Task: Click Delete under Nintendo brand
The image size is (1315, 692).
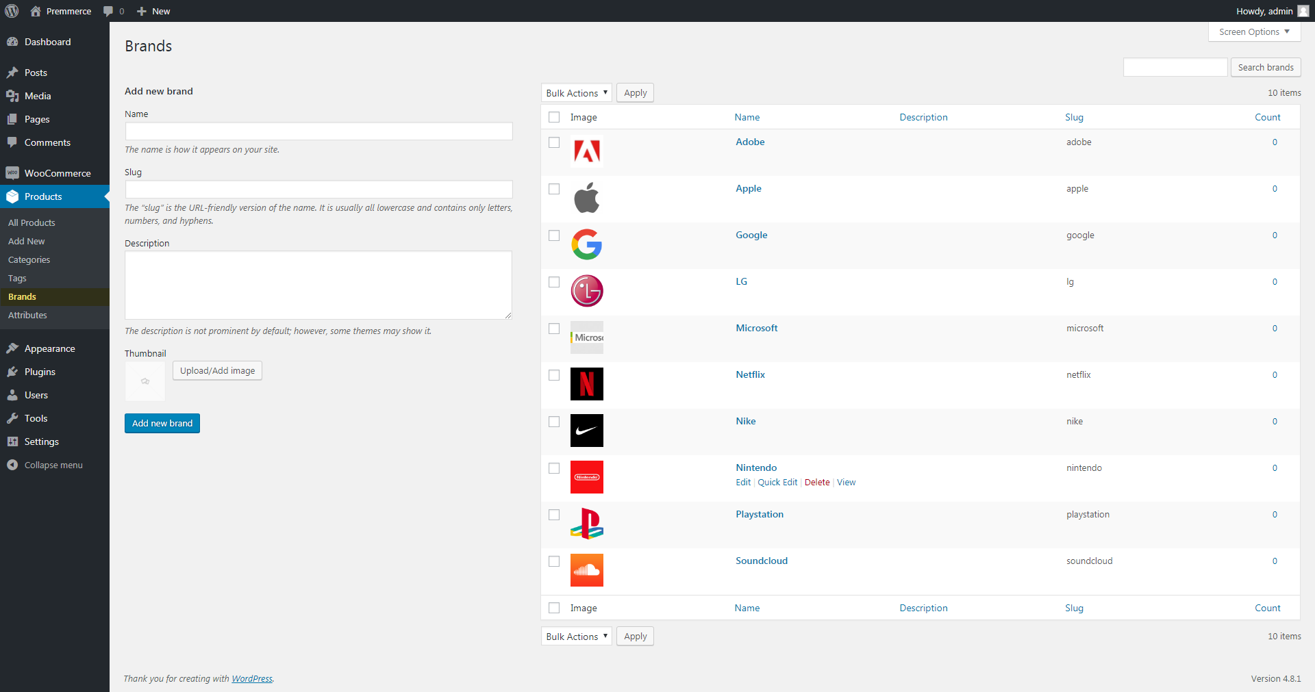Action: pos(817,483)
